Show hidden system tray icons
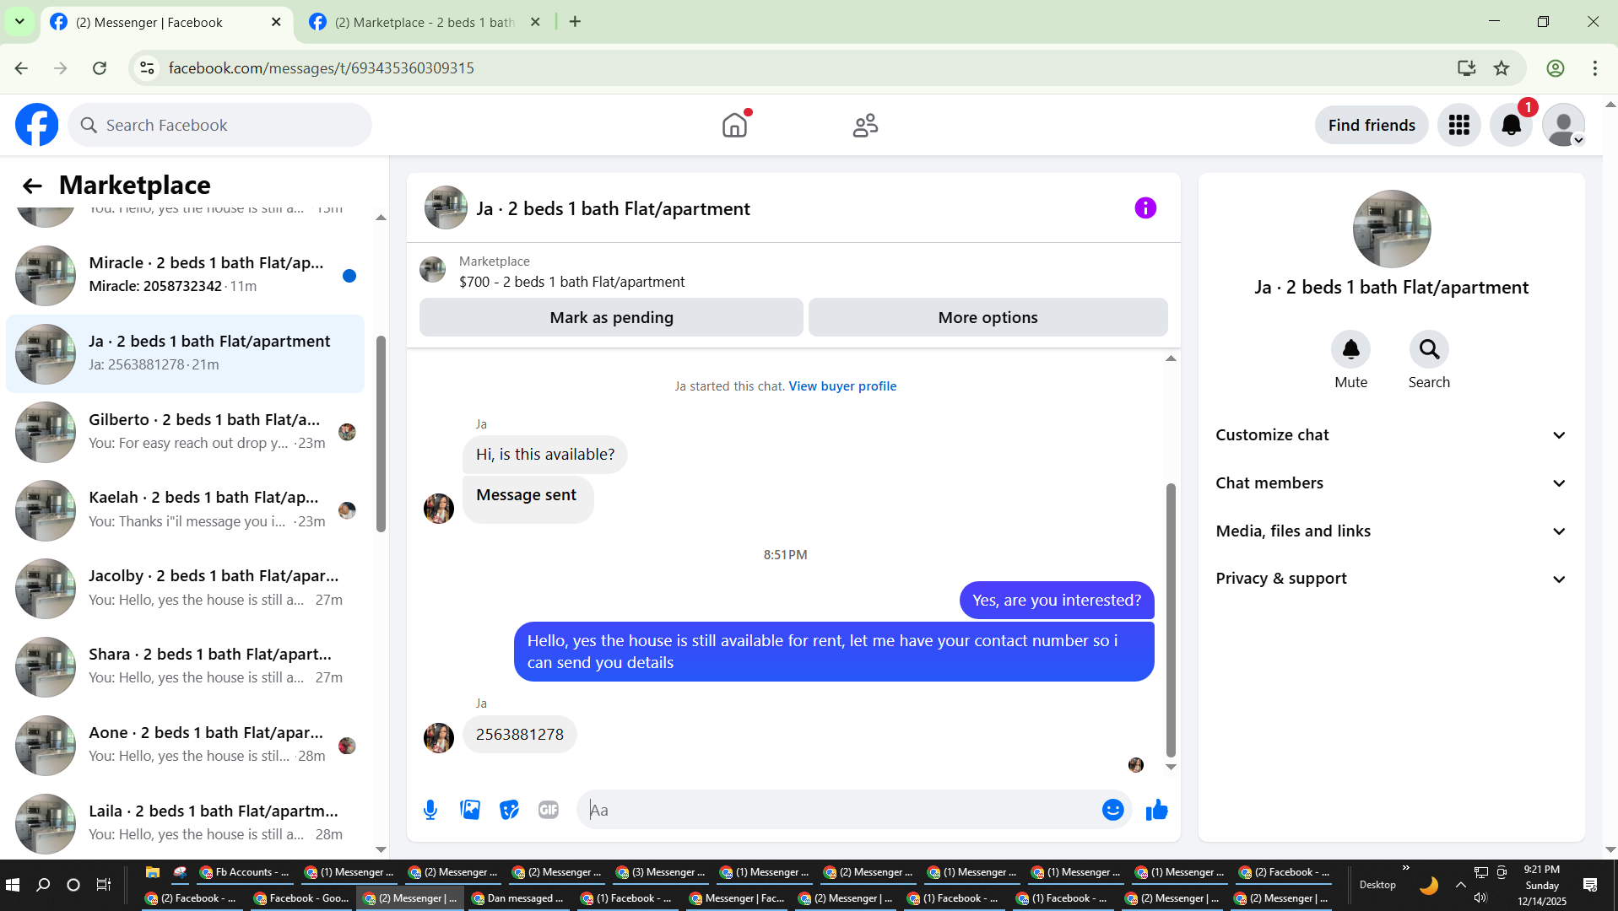The width and height of the screenshot is (1618, 911). coord(1460,885)
